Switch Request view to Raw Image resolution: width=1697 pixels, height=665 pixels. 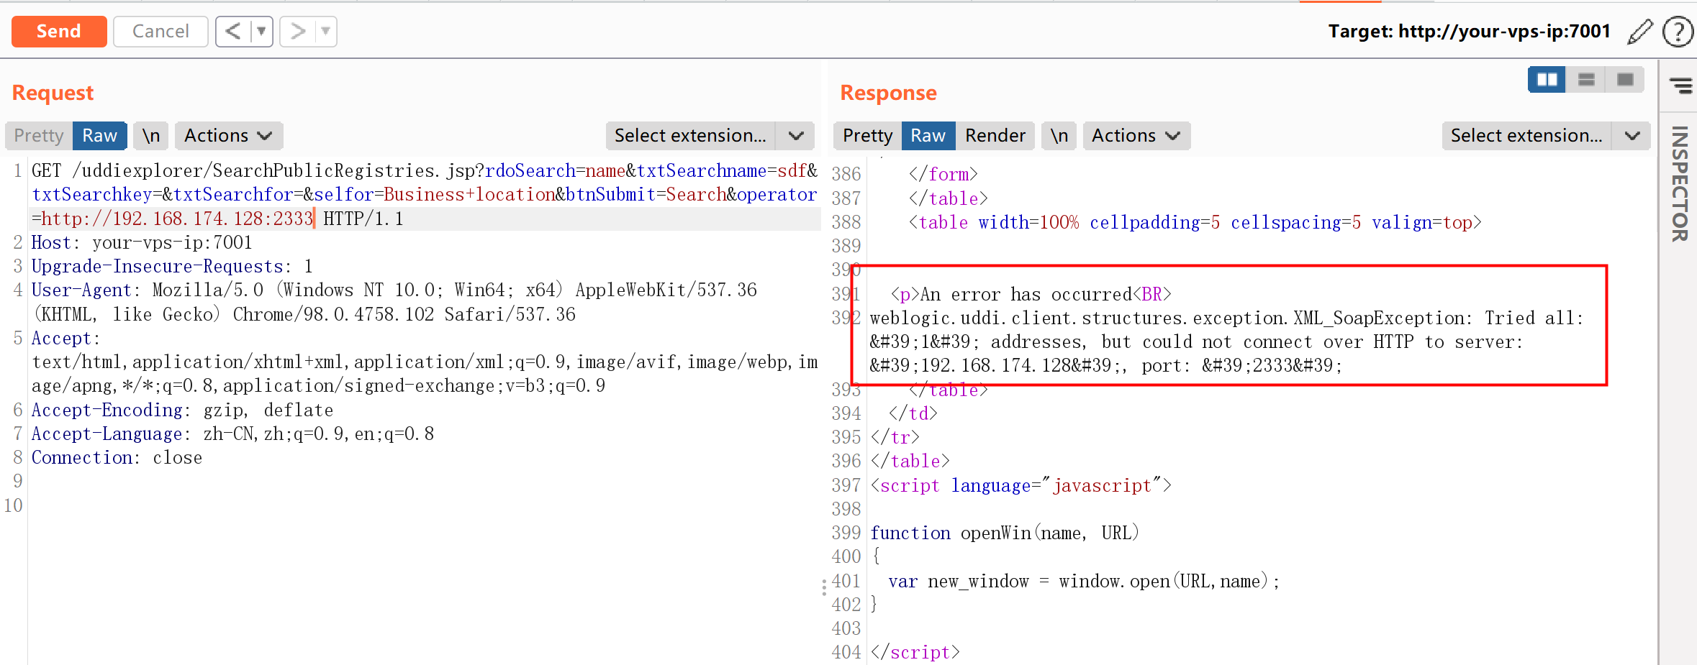[99, 136]
